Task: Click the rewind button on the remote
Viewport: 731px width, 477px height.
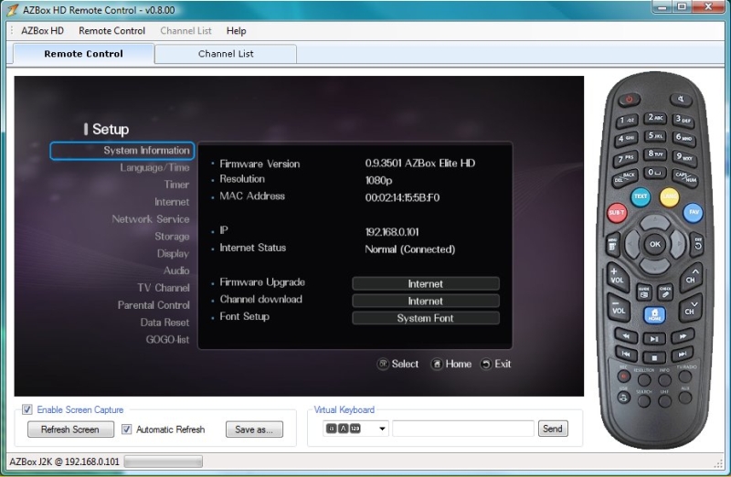Action: point(626,335)
